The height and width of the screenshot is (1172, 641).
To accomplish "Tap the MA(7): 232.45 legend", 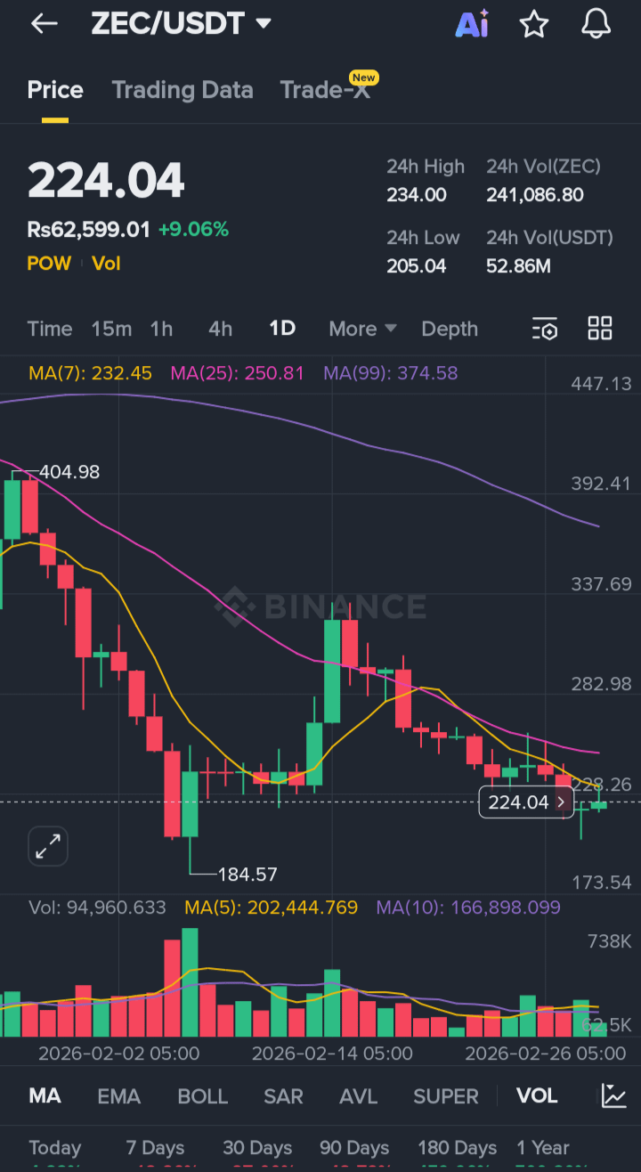I will [90, 373].
